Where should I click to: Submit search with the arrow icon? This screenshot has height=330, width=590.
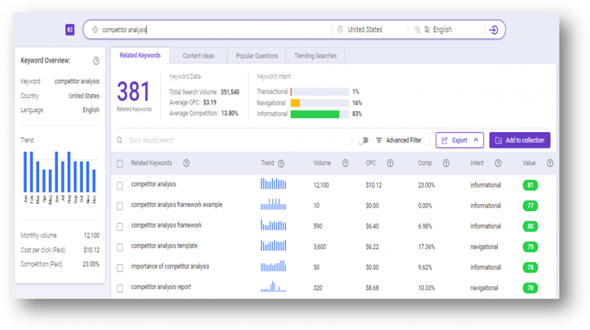(494, 30)
